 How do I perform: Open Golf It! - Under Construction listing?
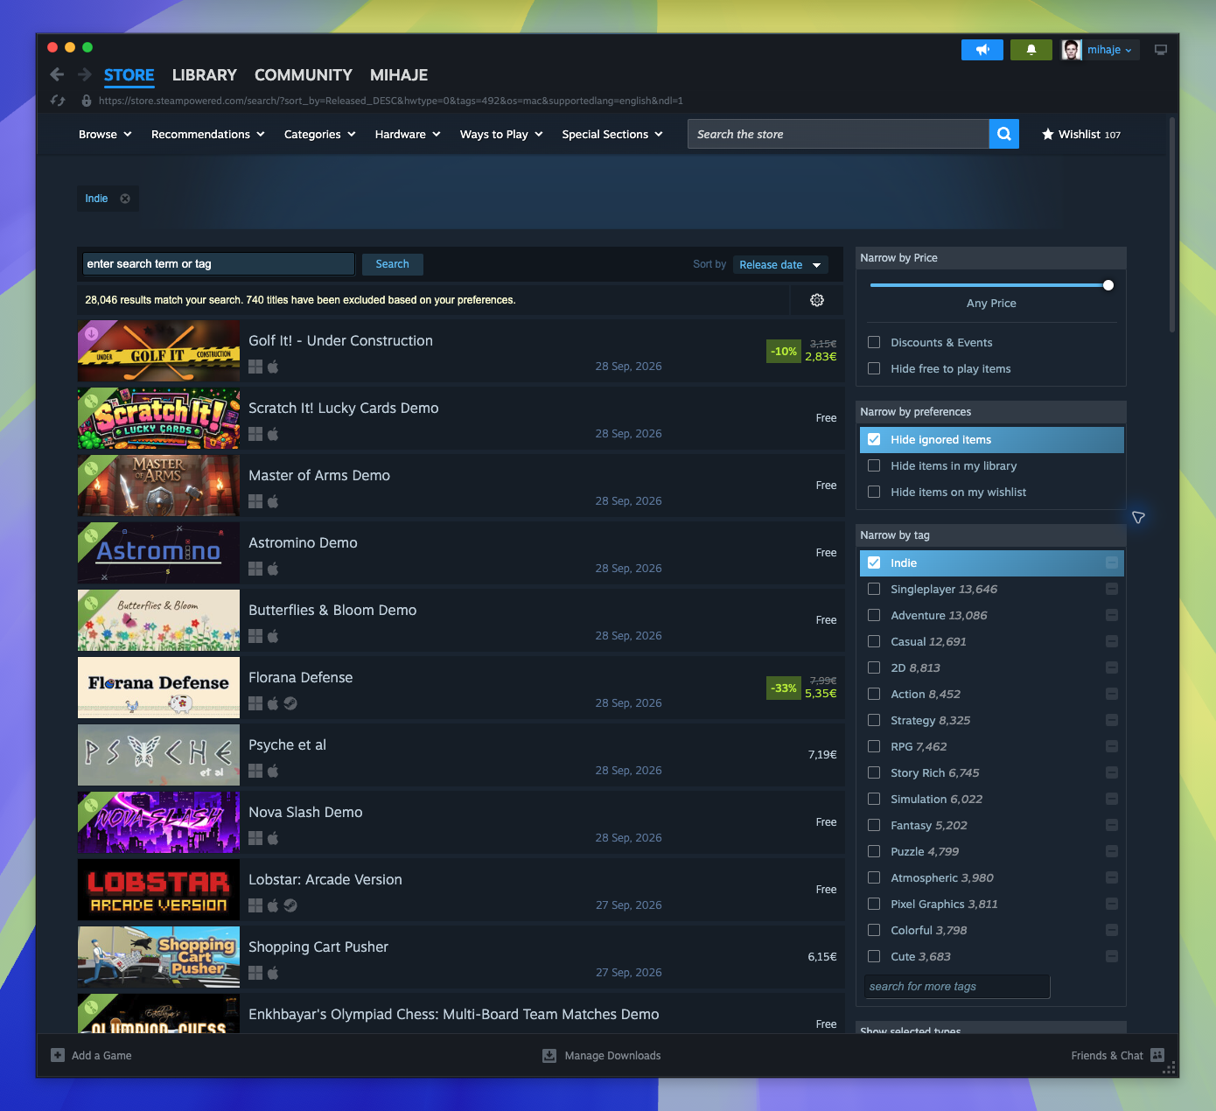[x=460, y=351]
